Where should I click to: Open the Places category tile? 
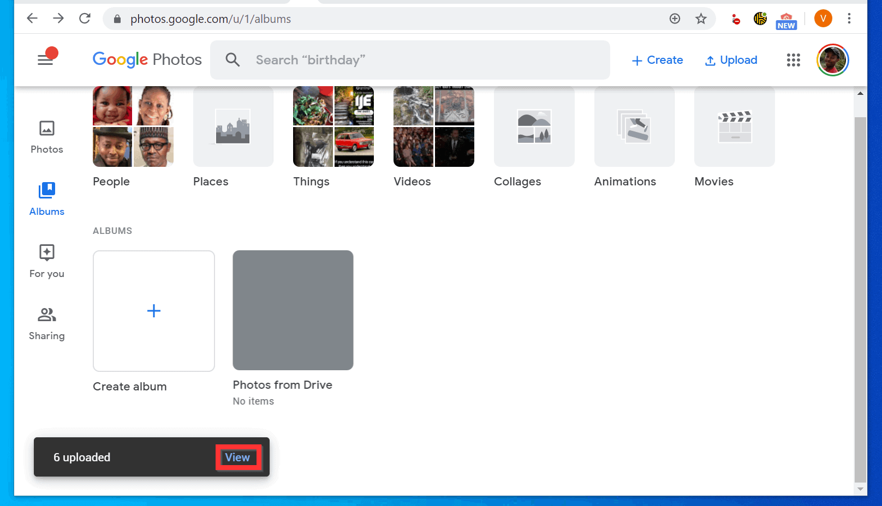pyautogui.click(x=233, y=126)
